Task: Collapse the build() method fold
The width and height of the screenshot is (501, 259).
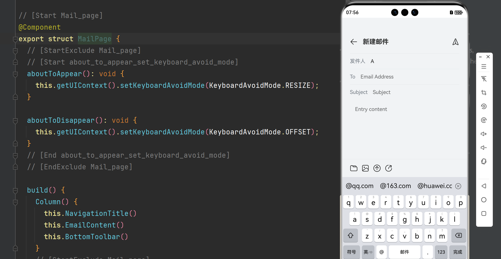Action: (15, 190)
